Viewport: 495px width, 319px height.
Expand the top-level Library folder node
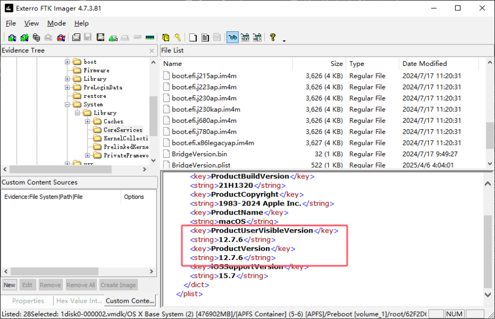67,79
